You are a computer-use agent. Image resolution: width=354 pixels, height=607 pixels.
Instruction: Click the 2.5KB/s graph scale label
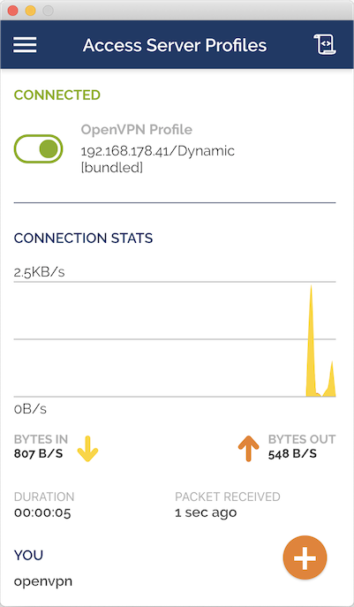[x=39, y=272]
